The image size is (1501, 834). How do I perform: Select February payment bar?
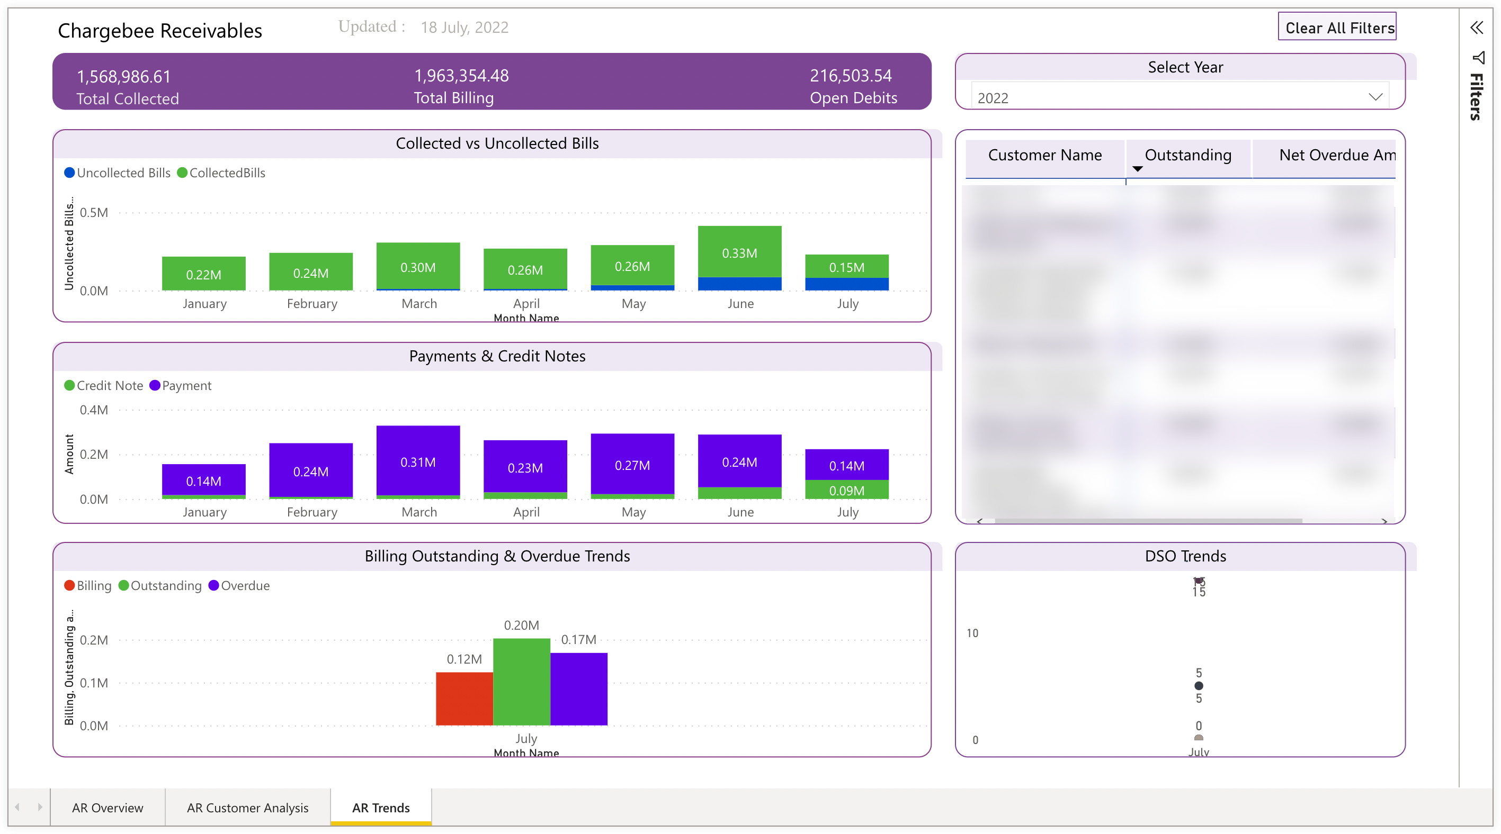click(310, 470)
